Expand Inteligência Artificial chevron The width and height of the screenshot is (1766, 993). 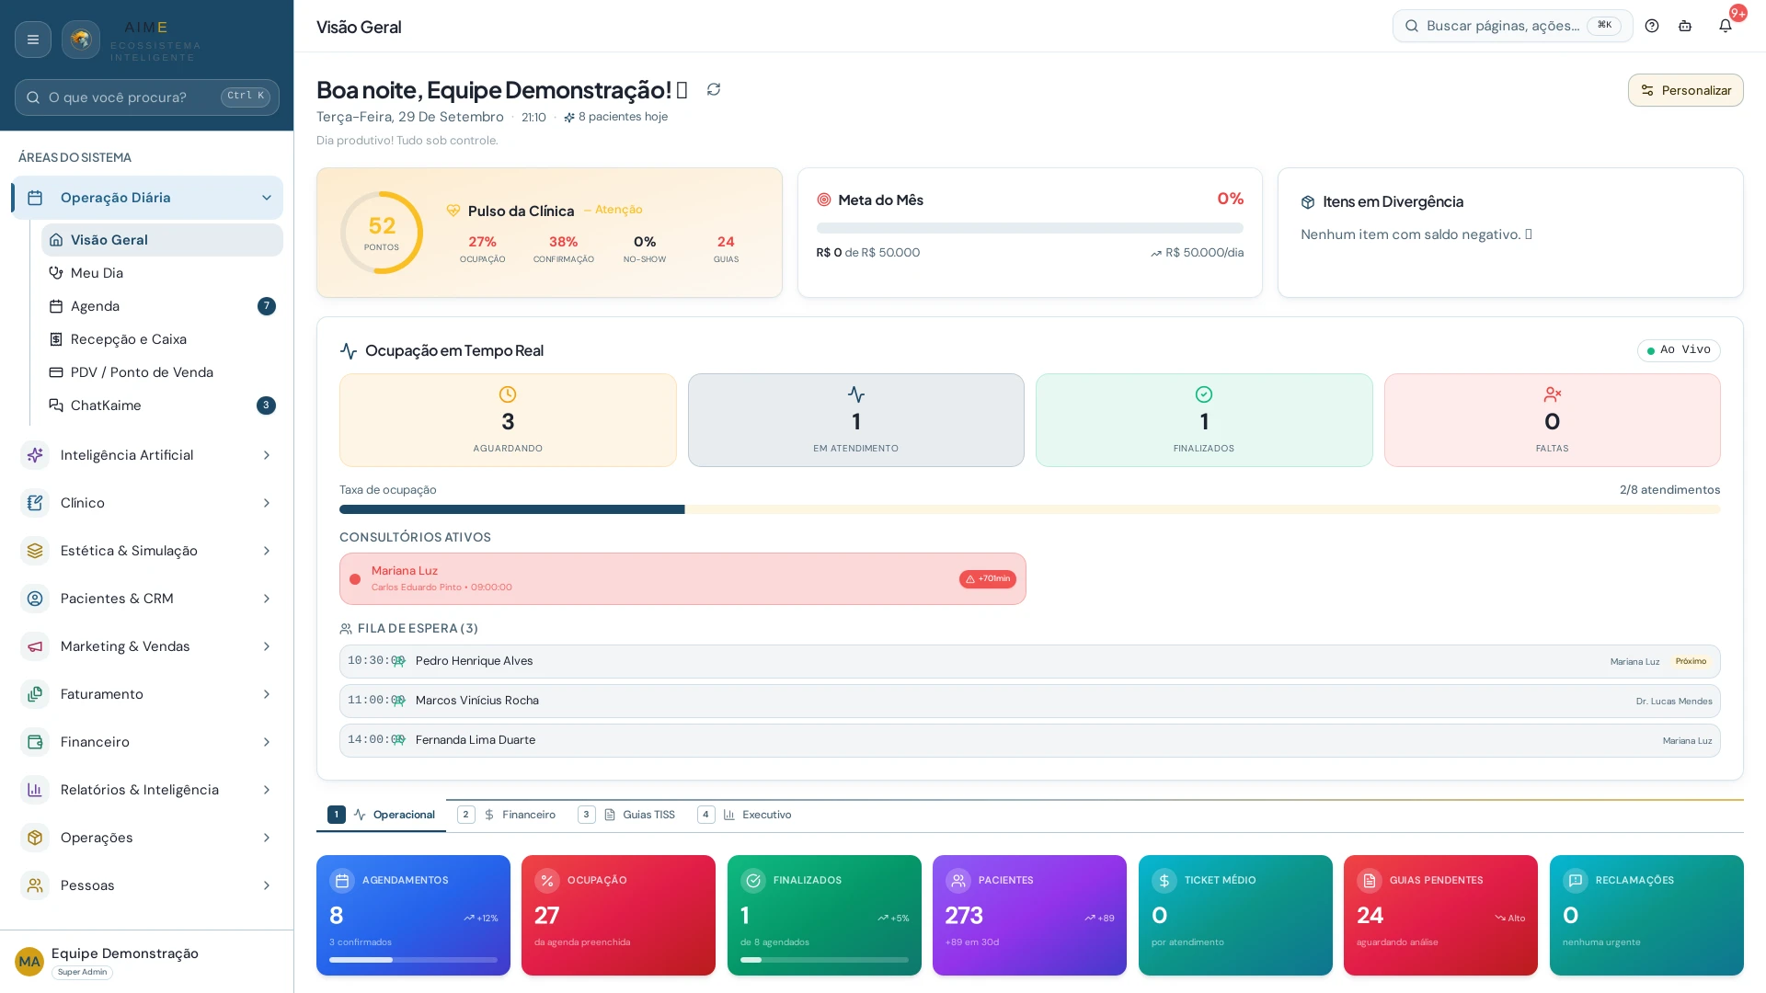267,455
